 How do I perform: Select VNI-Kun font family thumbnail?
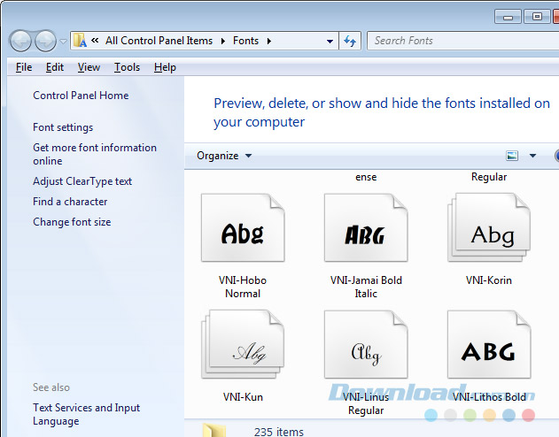click(243, 344)
